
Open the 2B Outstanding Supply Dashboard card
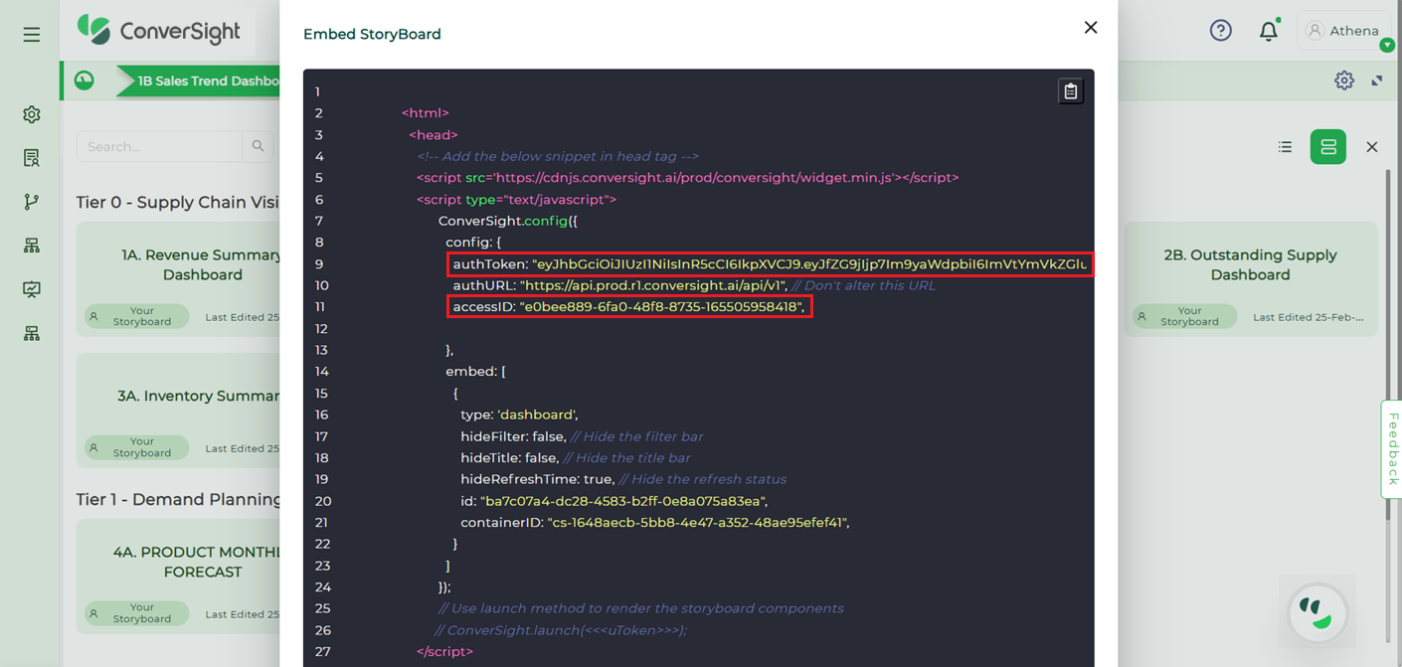pyautogui.click(x=1250, y=278)
